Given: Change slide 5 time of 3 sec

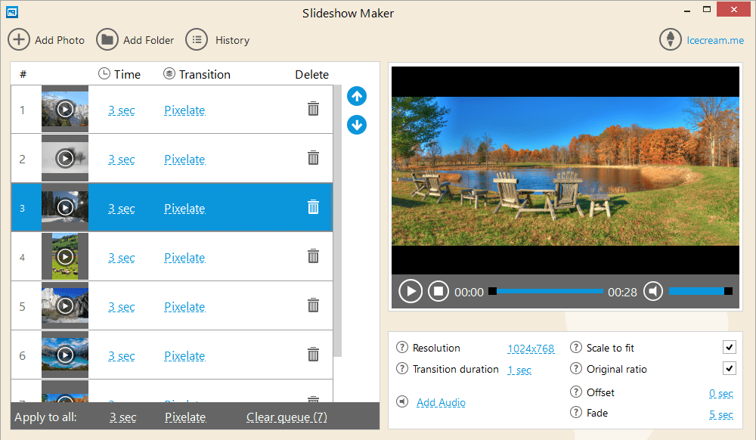Looking at the screenshot, I should pyautogui.click(x=122, y=307).
